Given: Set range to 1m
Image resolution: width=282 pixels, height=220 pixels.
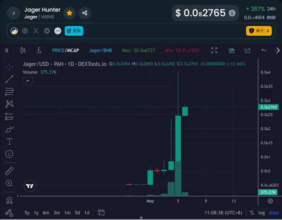Looking at the screenshot, I should pos(68,213).
